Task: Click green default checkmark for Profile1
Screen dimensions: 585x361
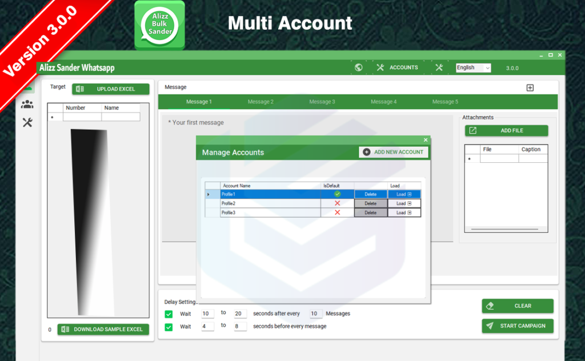Action: 337,194
